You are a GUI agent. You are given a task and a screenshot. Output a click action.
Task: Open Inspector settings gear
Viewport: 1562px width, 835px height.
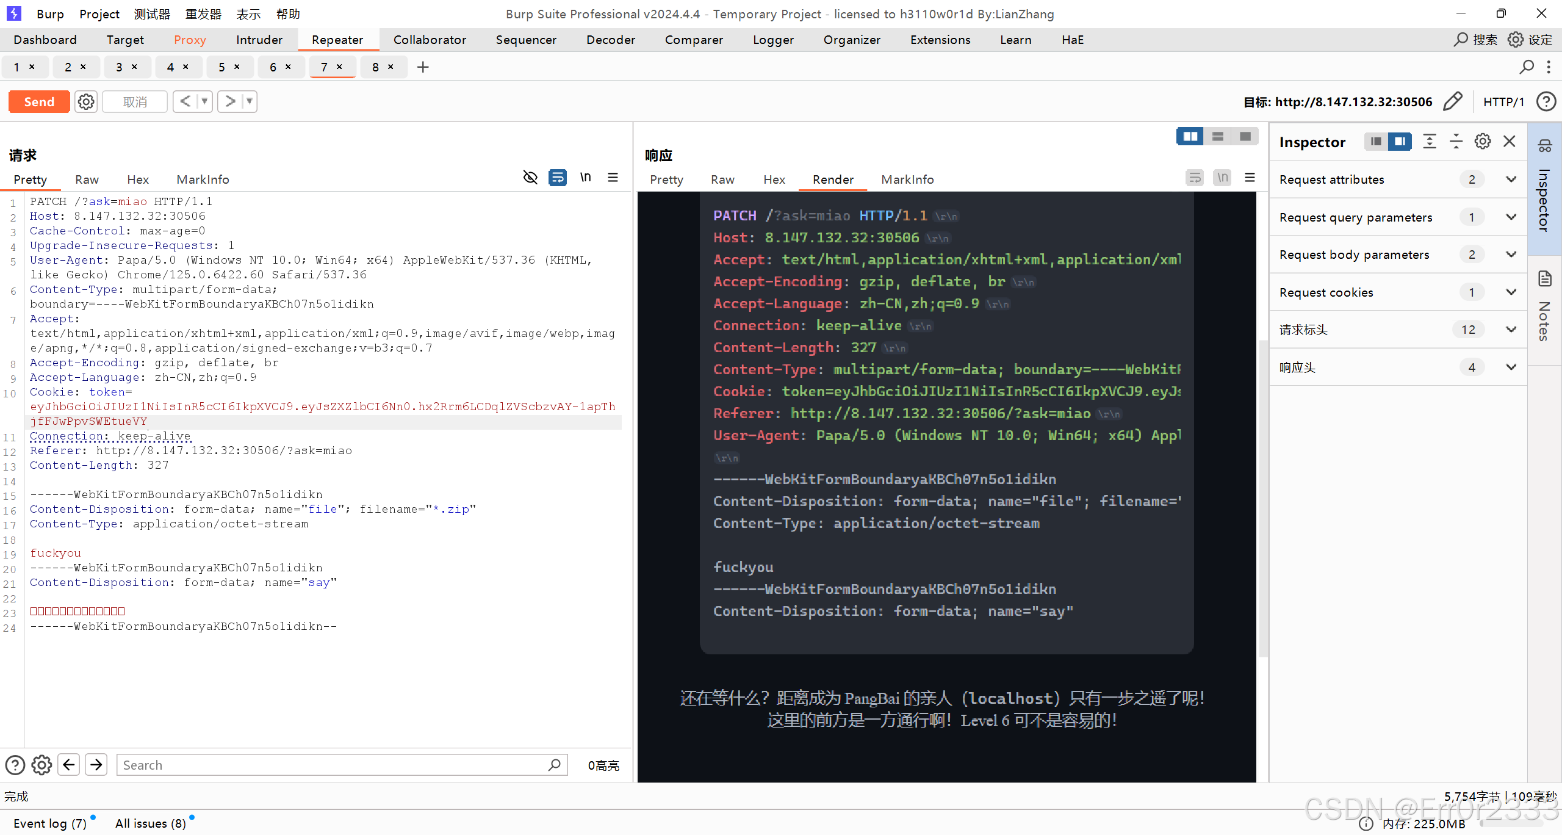coord(1483,141)
